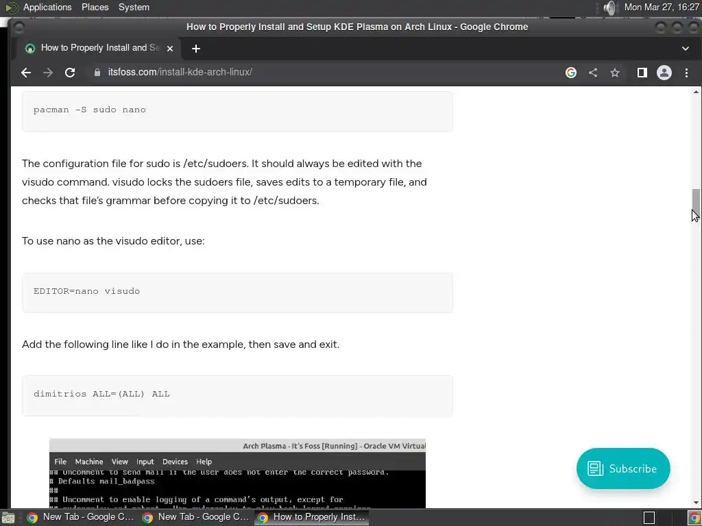
Task: Bookmark this page with the star icon
Action: pyautogui.click(x=615, y=73)
